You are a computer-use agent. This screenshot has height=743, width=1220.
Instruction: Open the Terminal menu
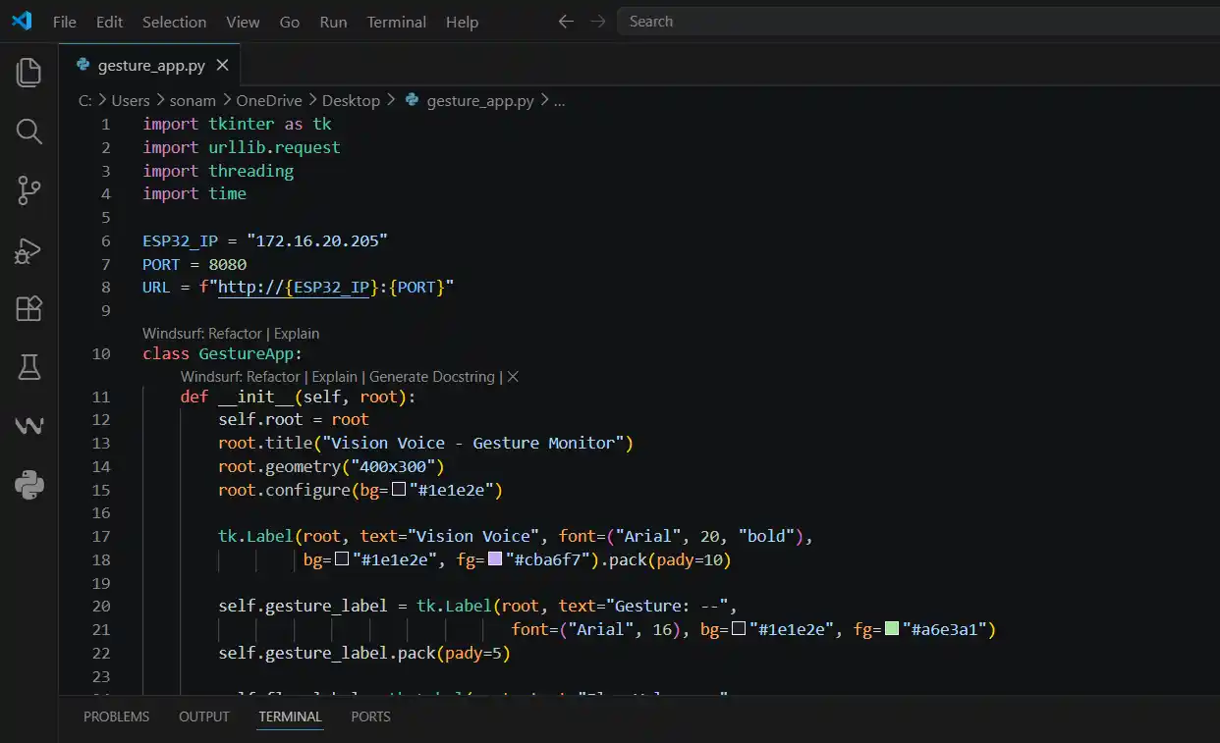pyautogui.click(x=397, y=22)
